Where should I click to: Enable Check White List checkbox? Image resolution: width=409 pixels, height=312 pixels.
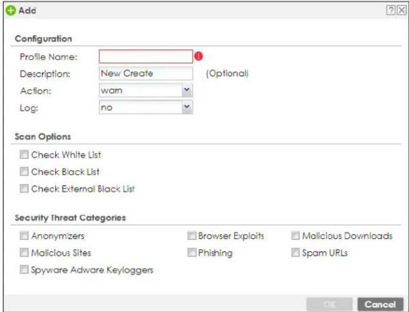[x=24, y=155]
